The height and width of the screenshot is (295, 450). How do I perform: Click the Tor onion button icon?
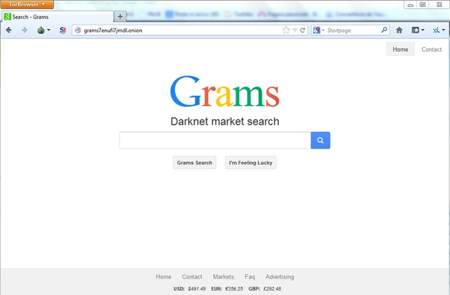[41, 30]
